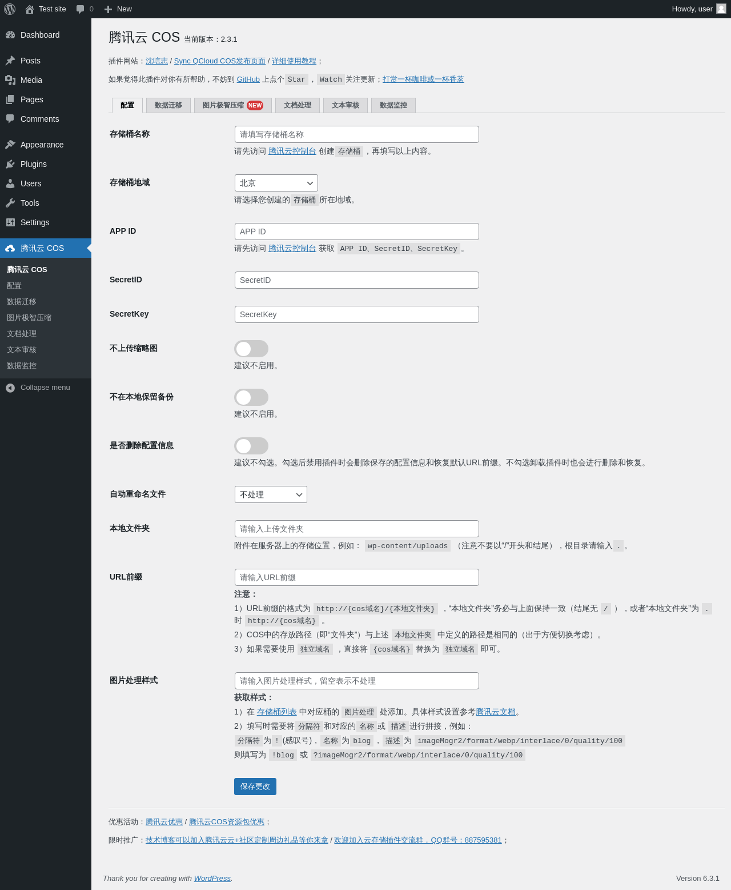The width and height of the screenshot is (731, 890).
Task: Focus the SecretKey input field
Action: [357, 314]
